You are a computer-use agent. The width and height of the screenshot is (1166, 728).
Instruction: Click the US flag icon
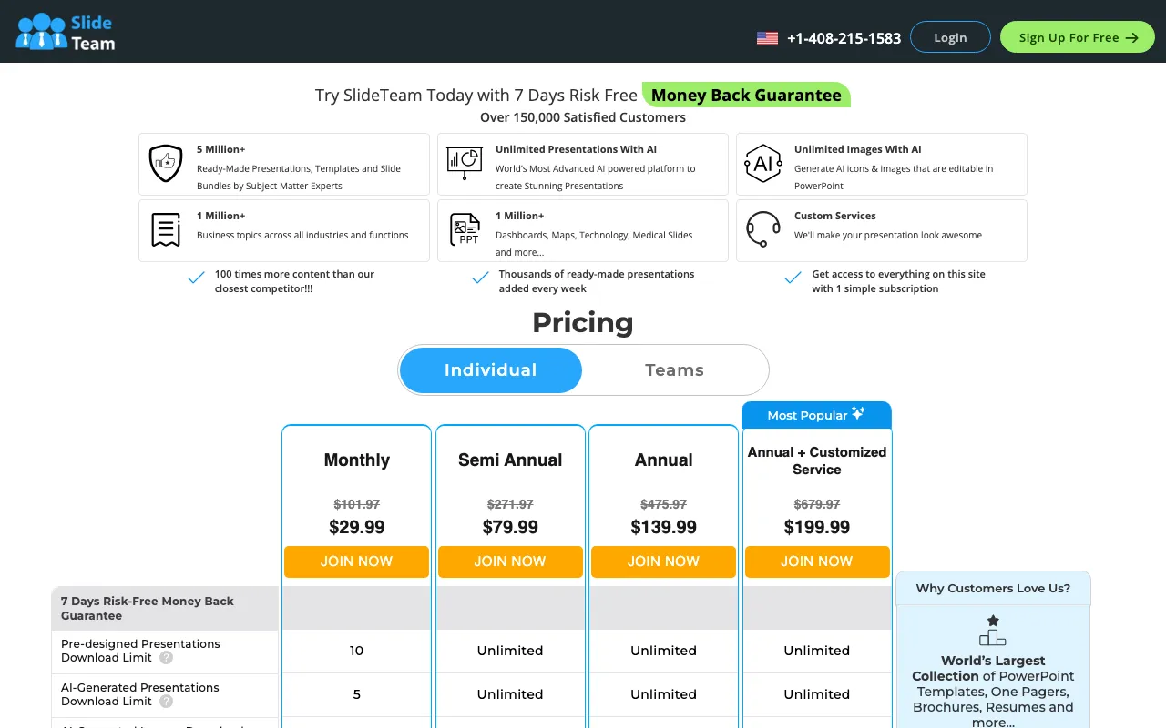767,38
